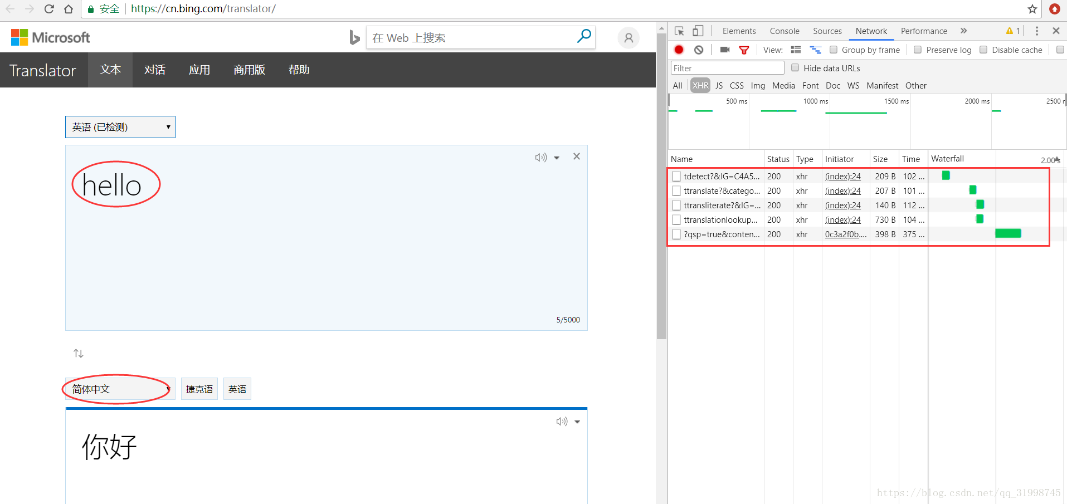Expand source audio voice options arrow
Viewport: 1067px width, 504px height.
pos(557,158)
